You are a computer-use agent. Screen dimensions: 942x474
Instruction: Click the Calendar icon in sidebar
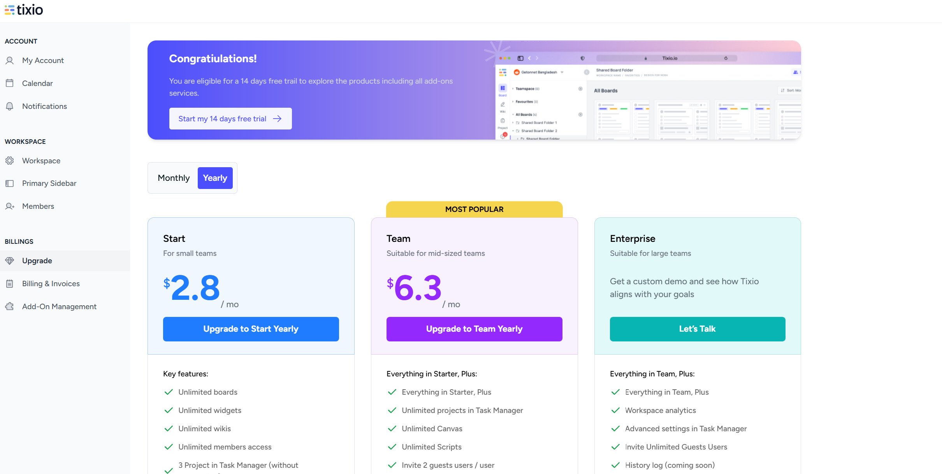10,83
